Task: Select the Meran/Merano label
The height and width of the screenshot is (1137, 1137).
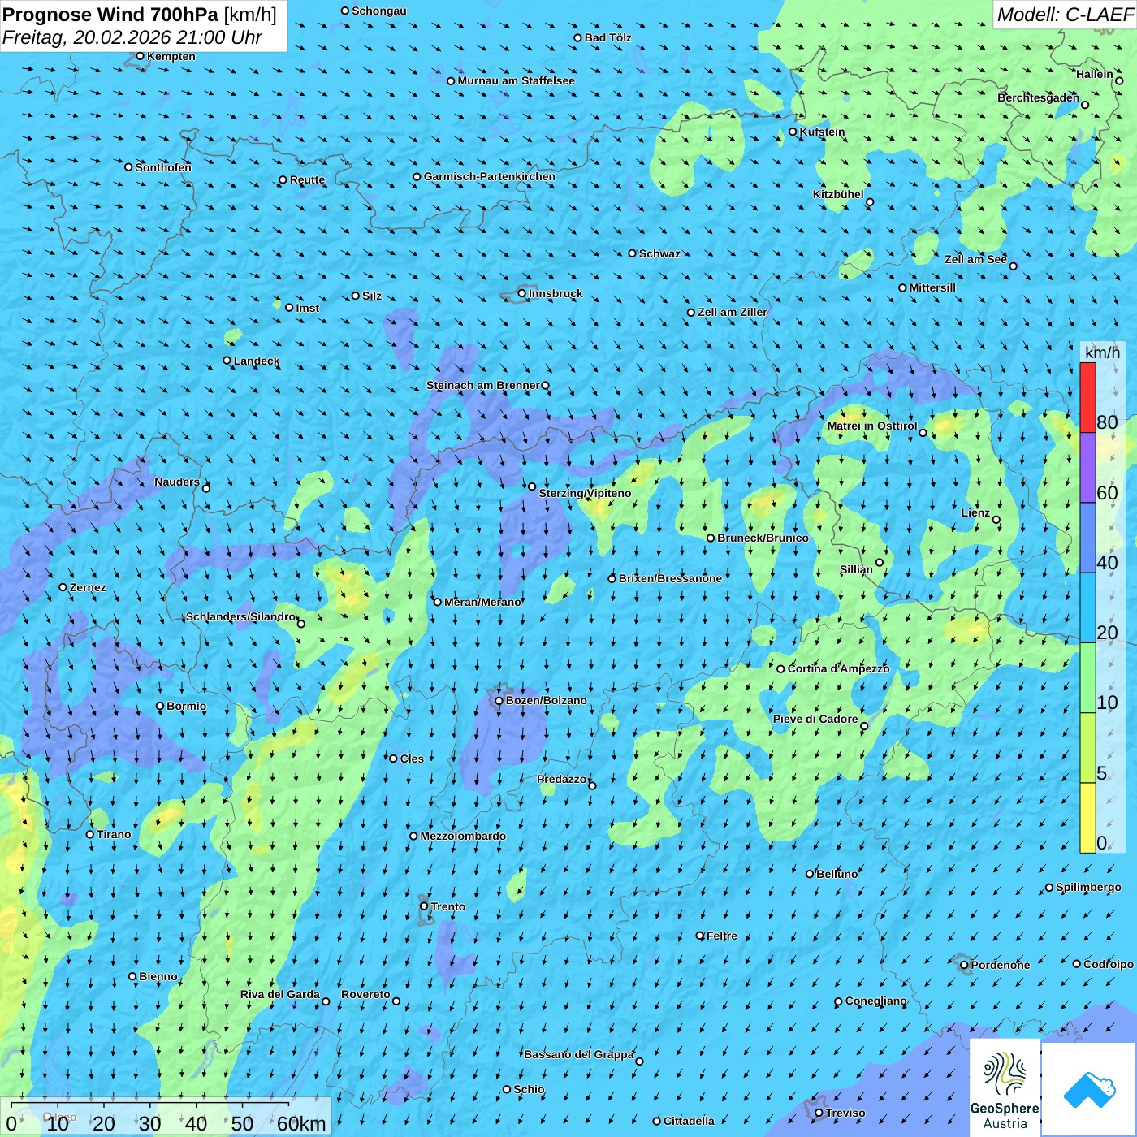Action: tap(482, 602)
